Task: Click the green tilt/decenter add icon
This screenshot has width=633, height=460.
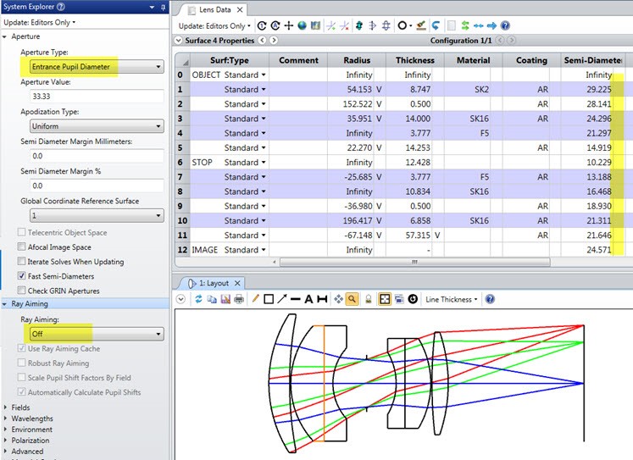Action: tap(331, 25)
